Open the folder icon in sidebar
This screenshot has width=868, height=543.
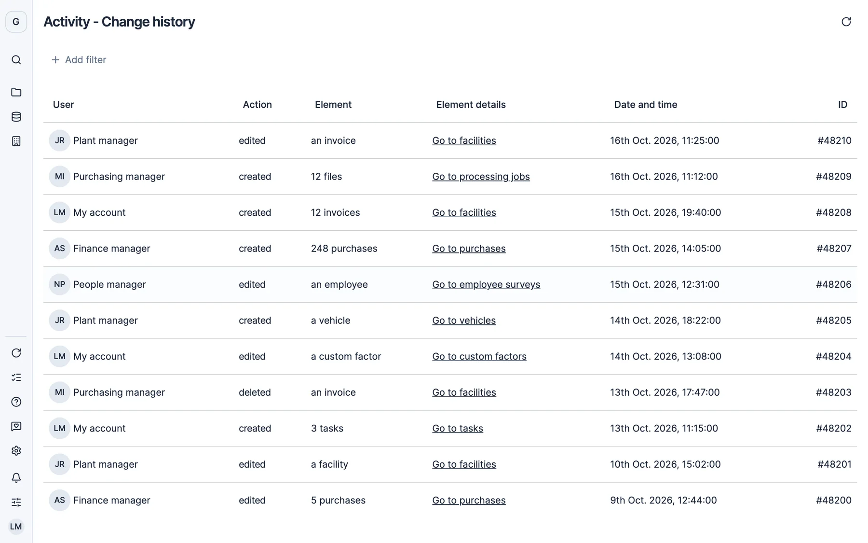[16, 92]
